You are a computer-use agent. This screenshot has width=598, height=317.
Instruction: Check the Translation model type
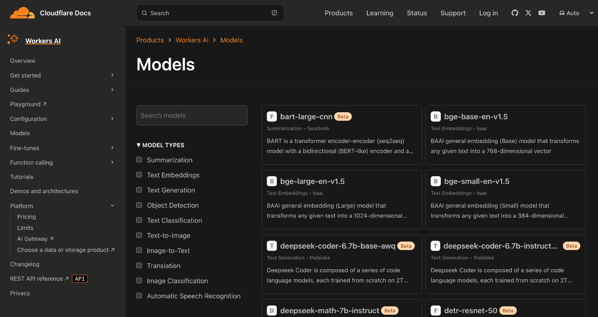[x=139, y=265]
